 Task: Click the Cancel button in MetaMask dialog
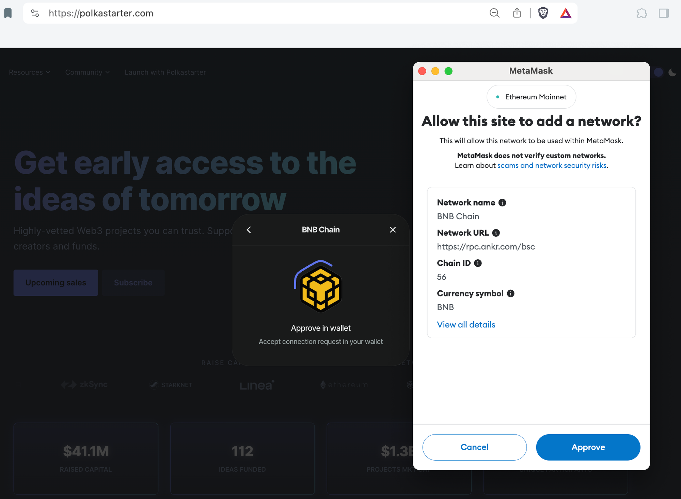474,447
